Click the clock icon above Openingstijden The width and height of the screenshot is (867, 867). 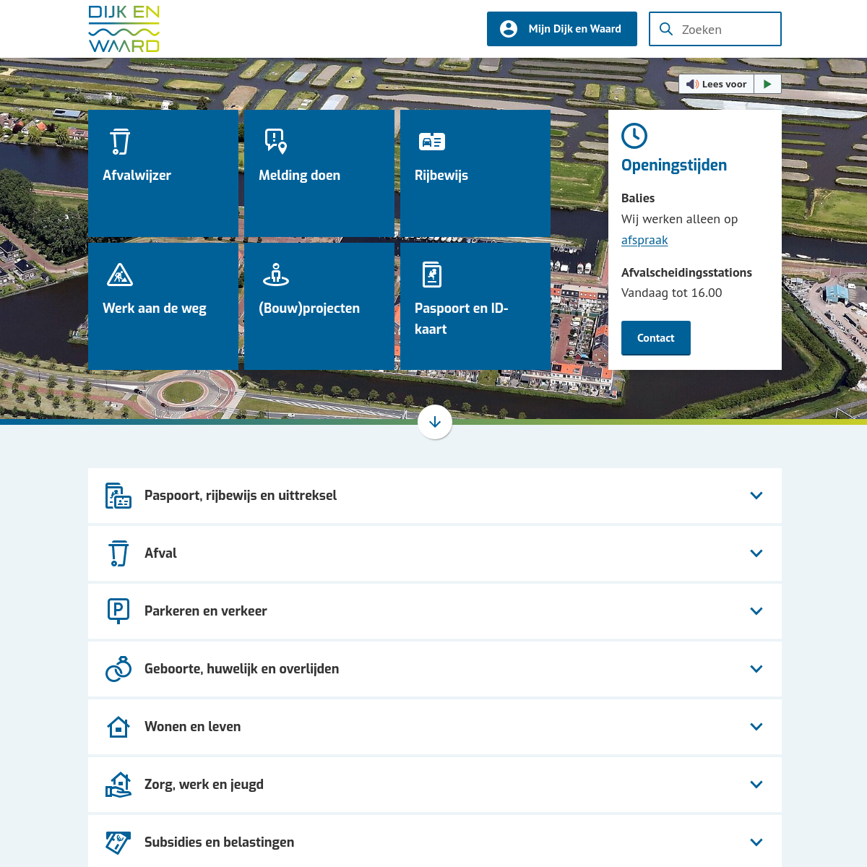coord(634,136)
